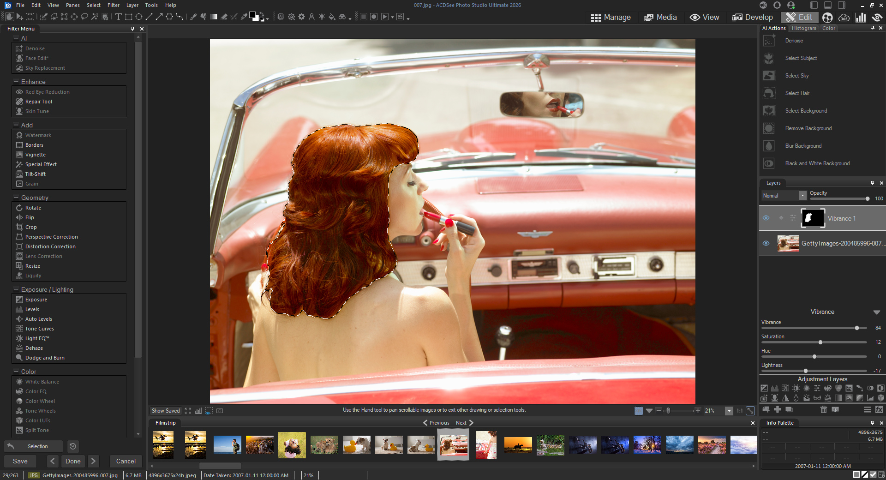Switch to the Histogram tab
The image size is (886, 480).
pos(804,28)
